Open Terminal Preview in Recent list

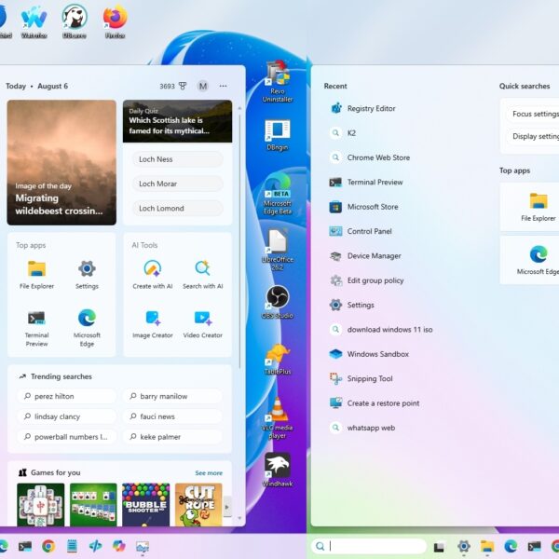(x=366, y=183)
